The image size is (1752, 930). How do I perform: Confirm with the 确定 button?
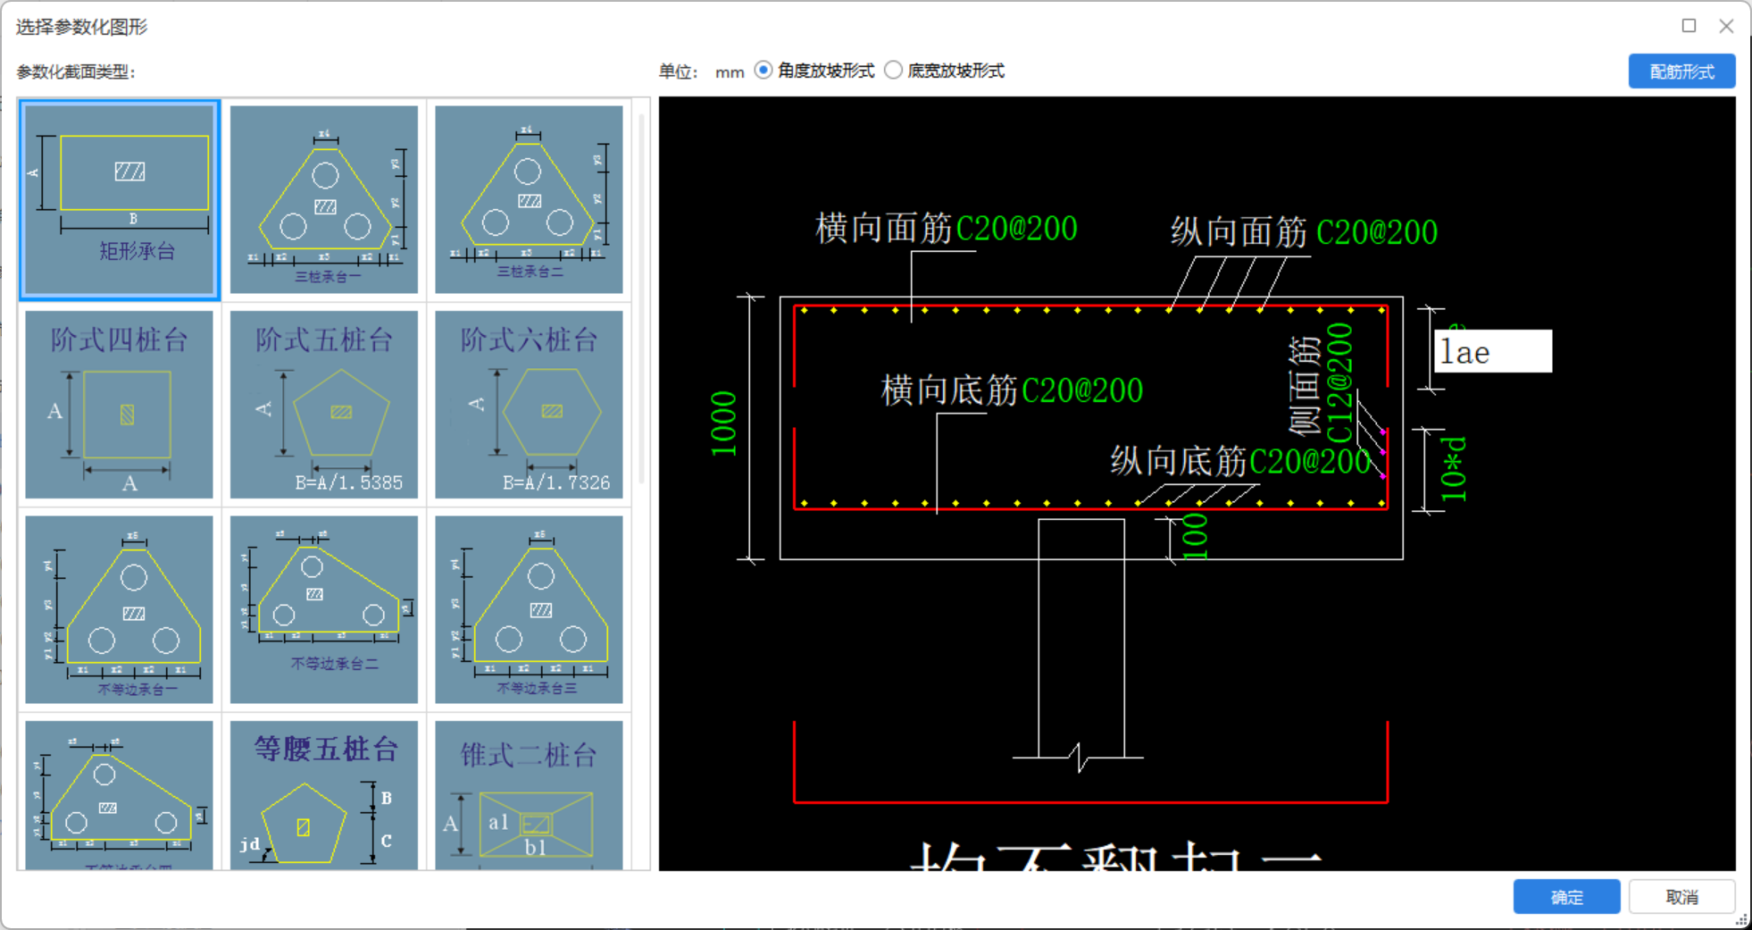[x=1566, y=897]
